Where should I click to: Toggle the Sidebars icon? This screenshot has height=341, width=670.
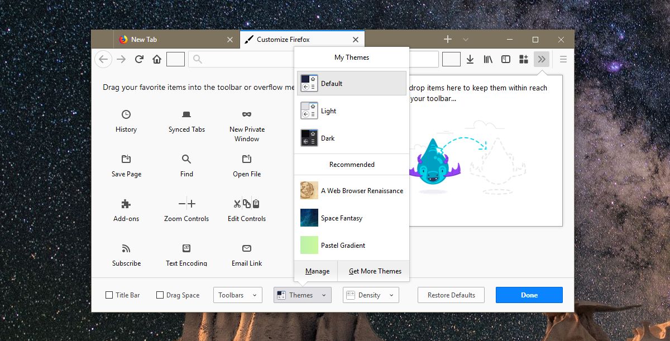pyautogui.click(x=506, y=59)
